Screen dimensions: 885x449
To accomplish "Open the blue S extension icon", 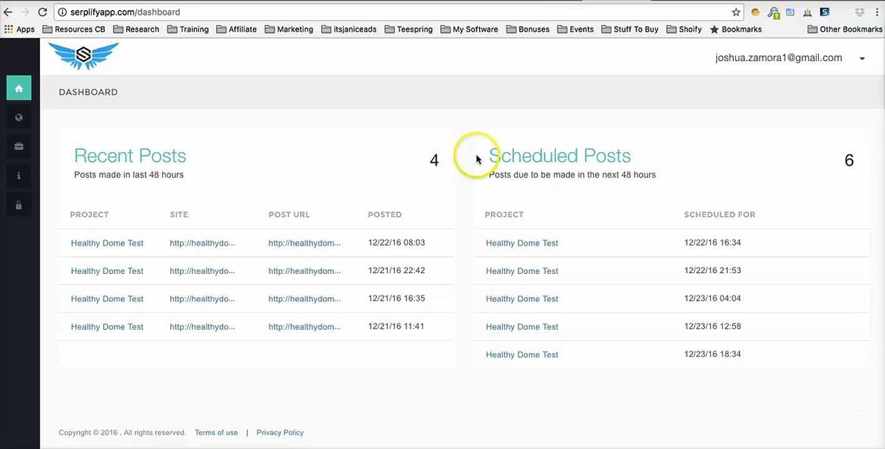I will (824, 12).
